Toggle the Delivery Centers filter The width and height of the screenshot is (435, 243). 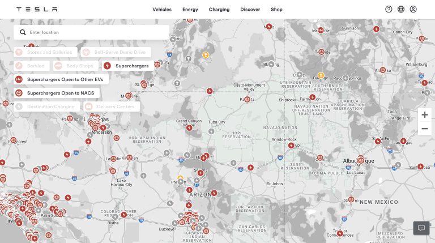coord(112,106)
